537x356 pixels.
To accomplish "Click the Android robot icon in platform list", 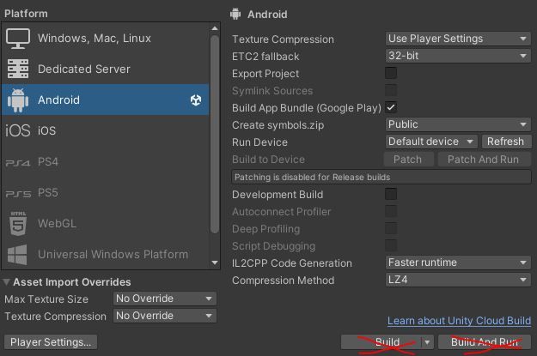I will (18, 100).
